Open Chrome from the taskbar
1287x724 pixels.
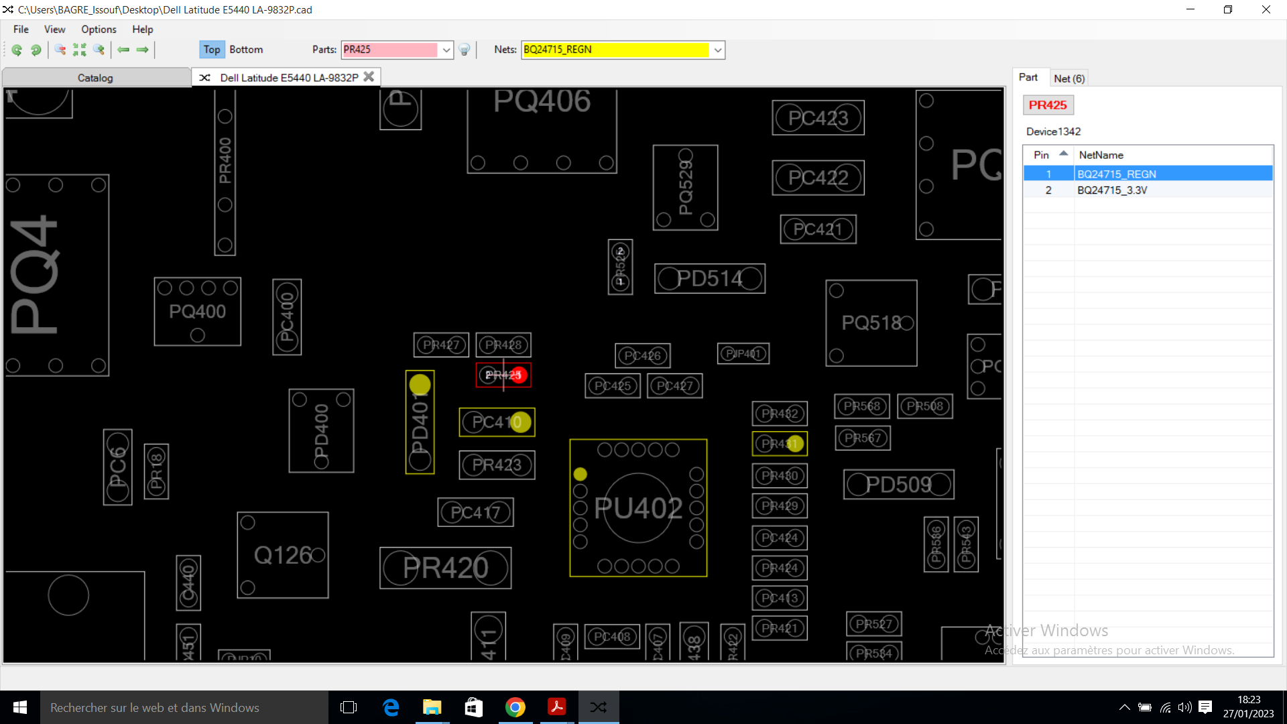pos(515,707)
